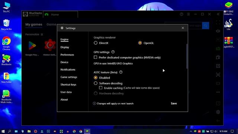
Task: Click the BlueStacks taskbar button
Action: 87,131
